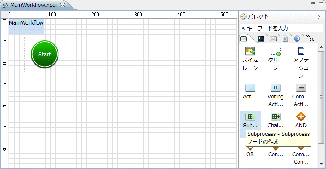This screenshot has height=169, width=326.
Task: Pick the Compensation Activity tool
Action: click(x=301, y=95)
